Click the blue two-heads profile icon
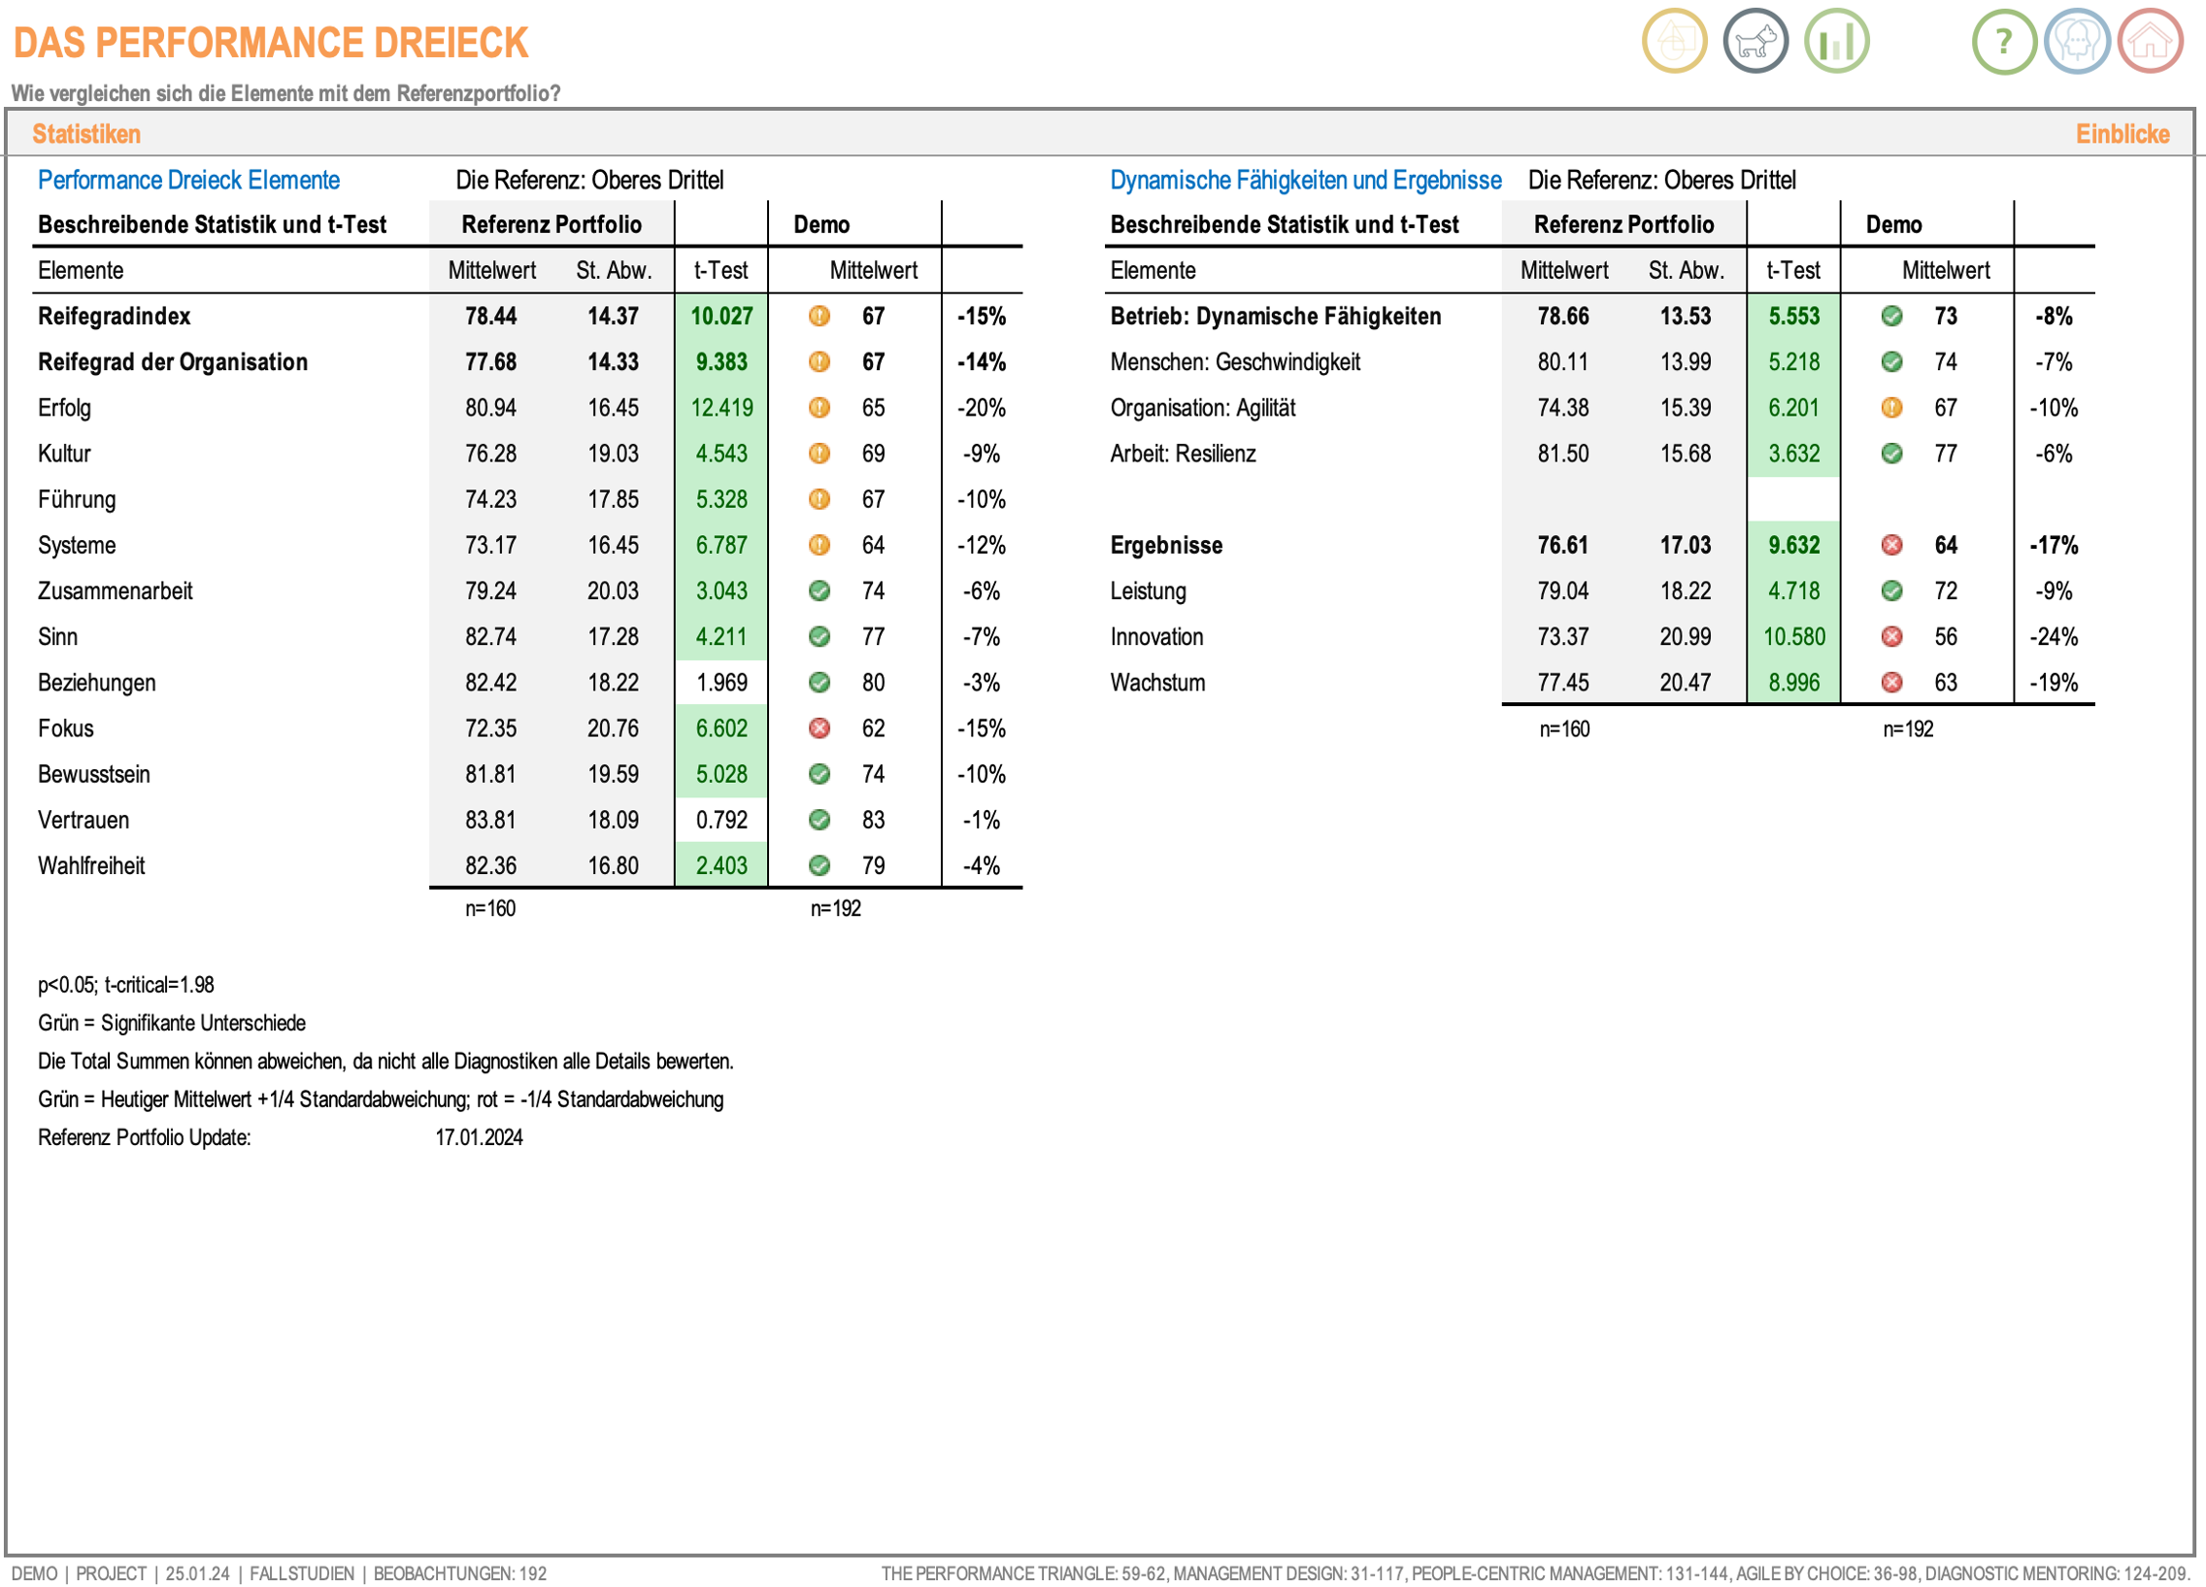Screen dimensions: 2206x1587 [2077, 41]
